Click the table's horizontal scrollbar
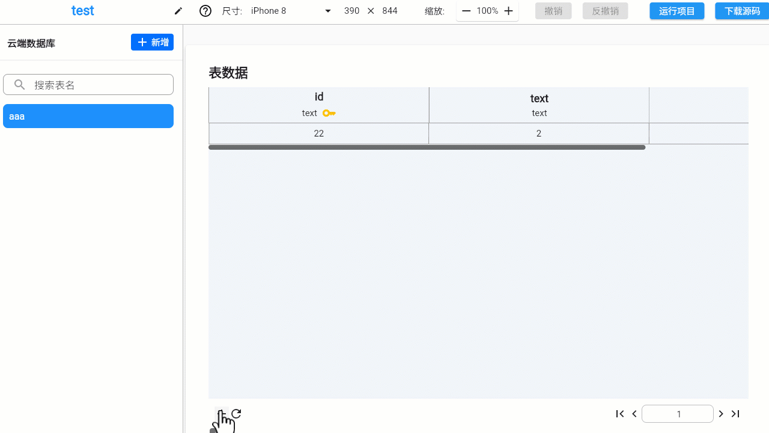769x433 pixels. [x=427, y=147]
